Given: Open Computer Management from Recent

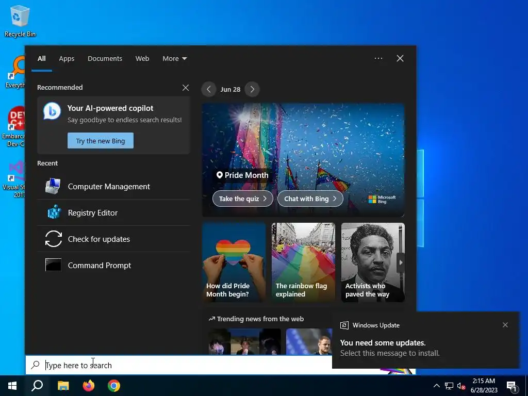Looking at the screenshot, I should [x=113, y=187].
